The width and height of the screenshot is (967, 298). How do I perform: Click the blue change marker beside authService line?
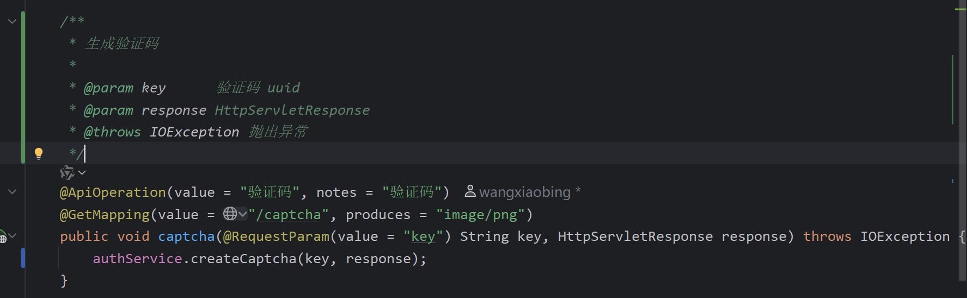coord(23,258)
